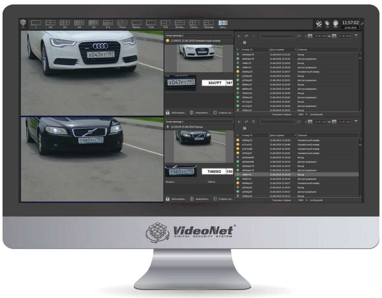Open the Журнал layout tab
382x298 pixels.
pyautogui.click(x=137, y=24)
